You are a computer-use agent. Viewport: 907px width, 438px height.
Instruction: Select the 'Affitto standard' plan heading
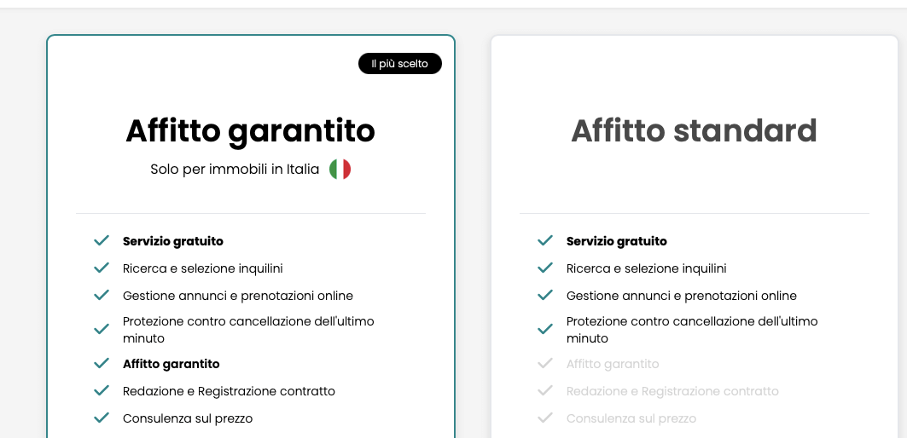click(694, 130)
